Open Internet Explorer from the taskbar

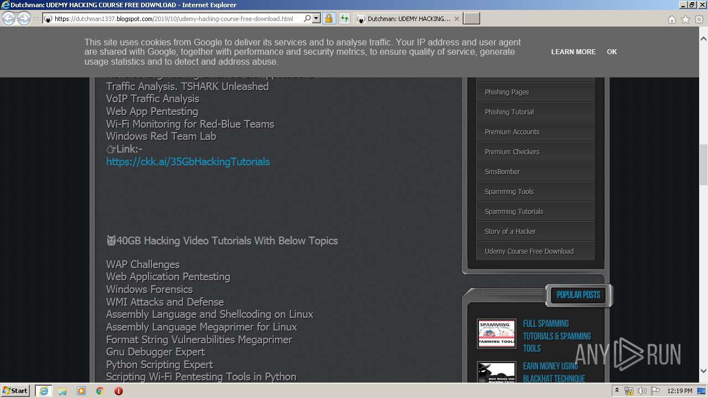pyautogui.click(x=44, y=391)
